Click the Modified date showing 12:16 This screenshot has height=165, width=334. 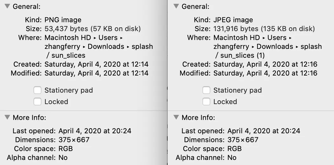coord(265,73)
